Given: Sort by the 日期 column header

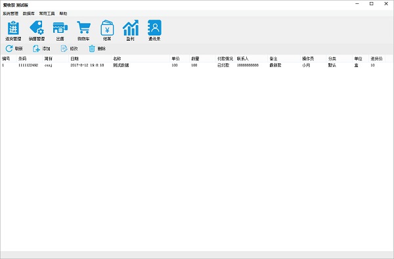Looking at the screenshot, I should pos(90,59).
